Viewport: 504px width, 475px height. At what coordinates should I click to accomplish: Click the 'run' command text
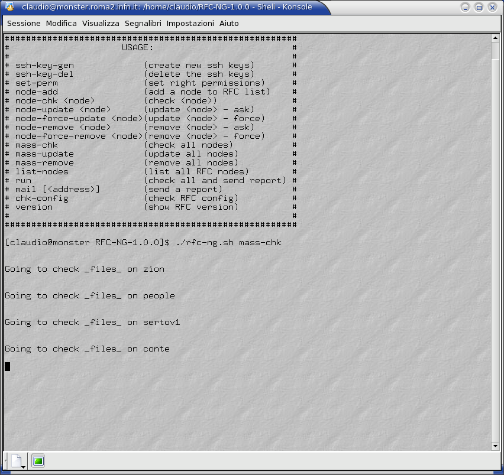(x=24, y=180)
